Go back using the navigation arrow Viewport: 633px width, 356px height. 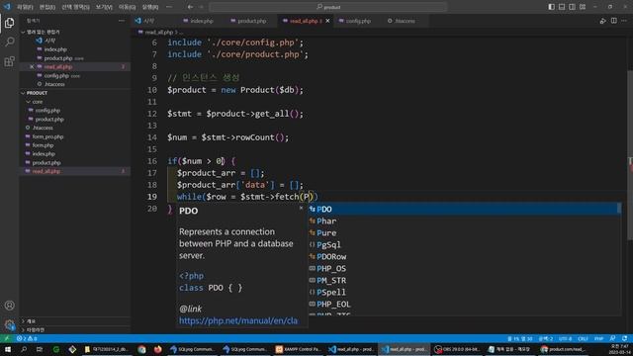[x=190, y=7]
